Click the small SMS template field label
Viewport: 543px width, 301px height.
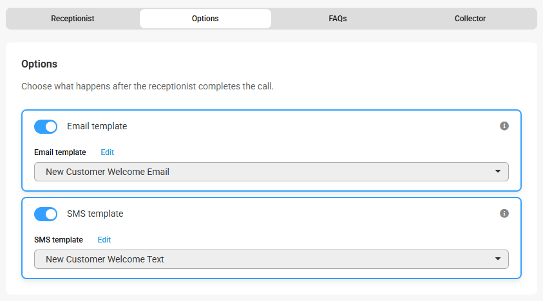pos(59,240)
